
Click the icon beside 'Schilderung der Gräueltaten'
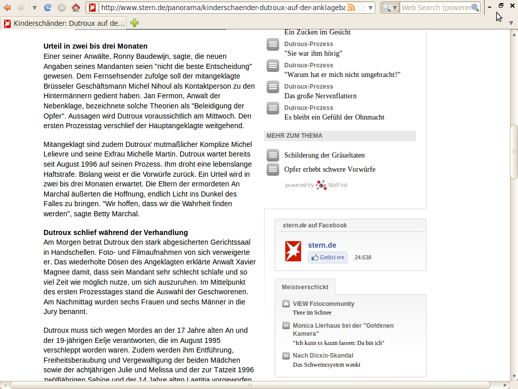click(x=273, y=155)
